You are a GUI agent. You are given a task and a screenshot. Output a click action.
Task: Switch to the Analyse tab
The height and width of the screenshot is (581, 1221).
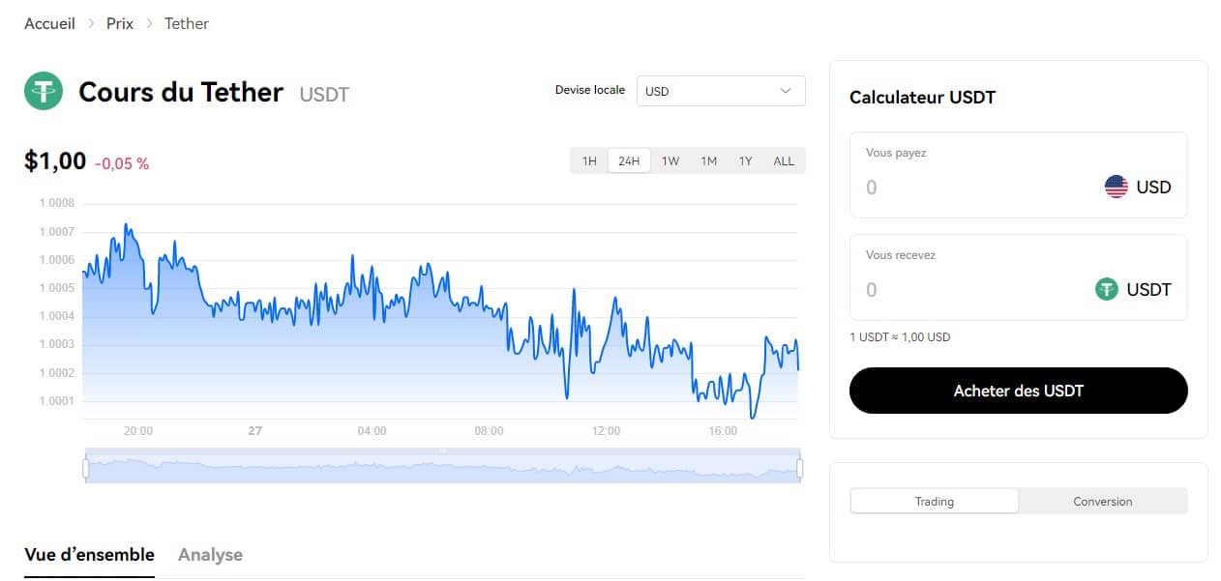(x=209, y=554)
